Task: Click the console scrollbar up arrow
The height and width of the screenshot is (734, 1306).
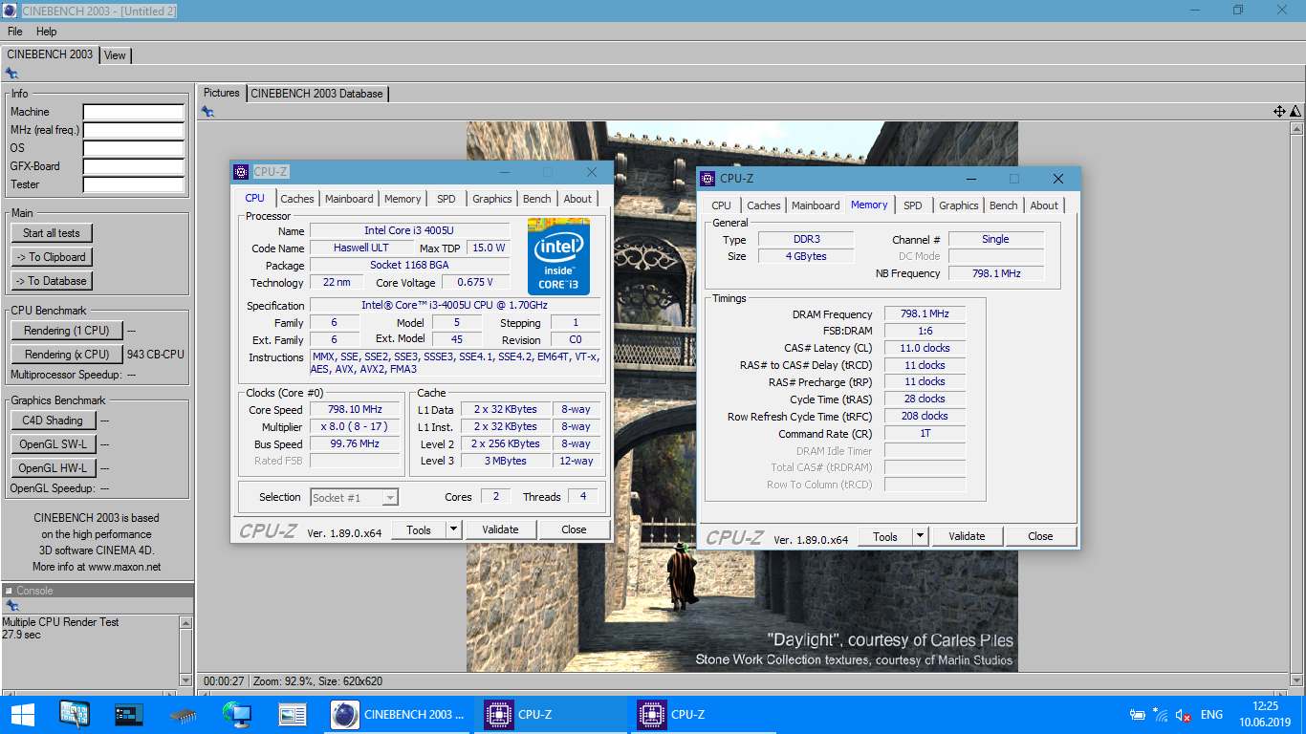Action: 185,622
